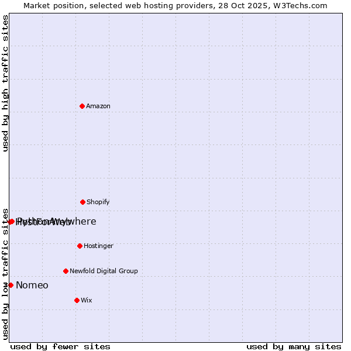Select the Shopify text label
Screen dimensions: 351x351
point(98,202)
